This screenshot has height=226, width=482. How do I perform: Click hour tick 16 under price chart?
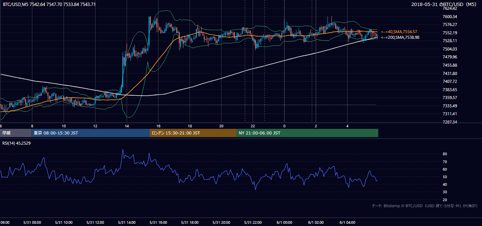click(x=158, y=126)
